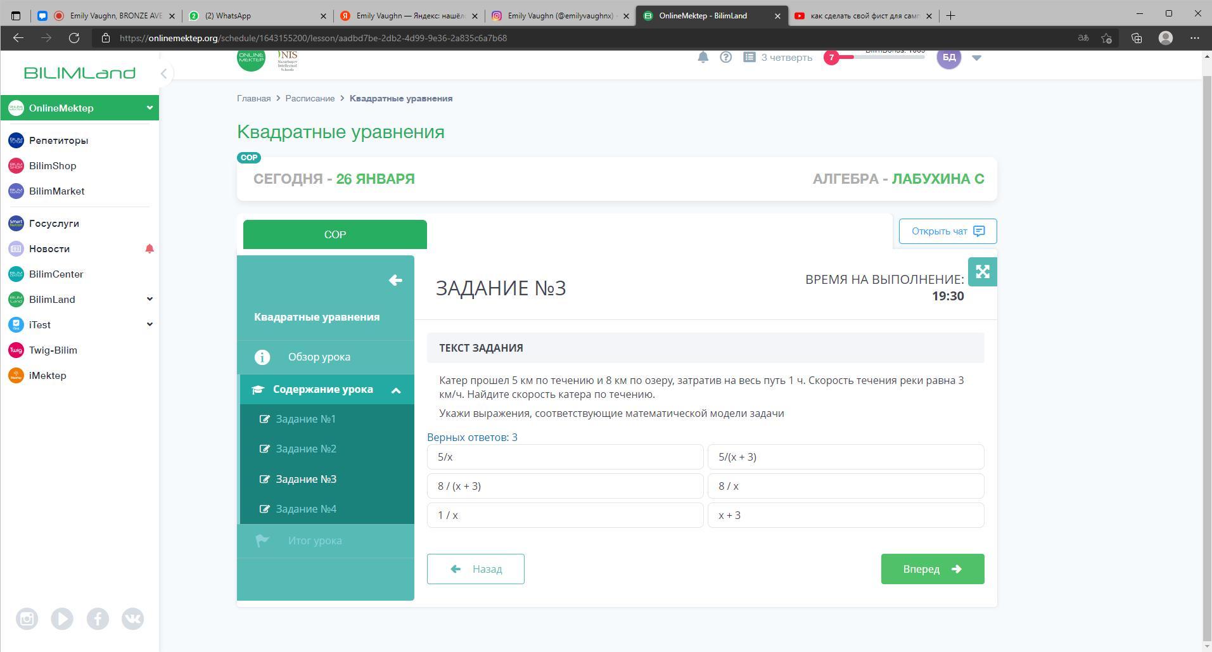The image size is (1212, 652).
Task: Add page to favorites star icon
Action: [1106, 38]
